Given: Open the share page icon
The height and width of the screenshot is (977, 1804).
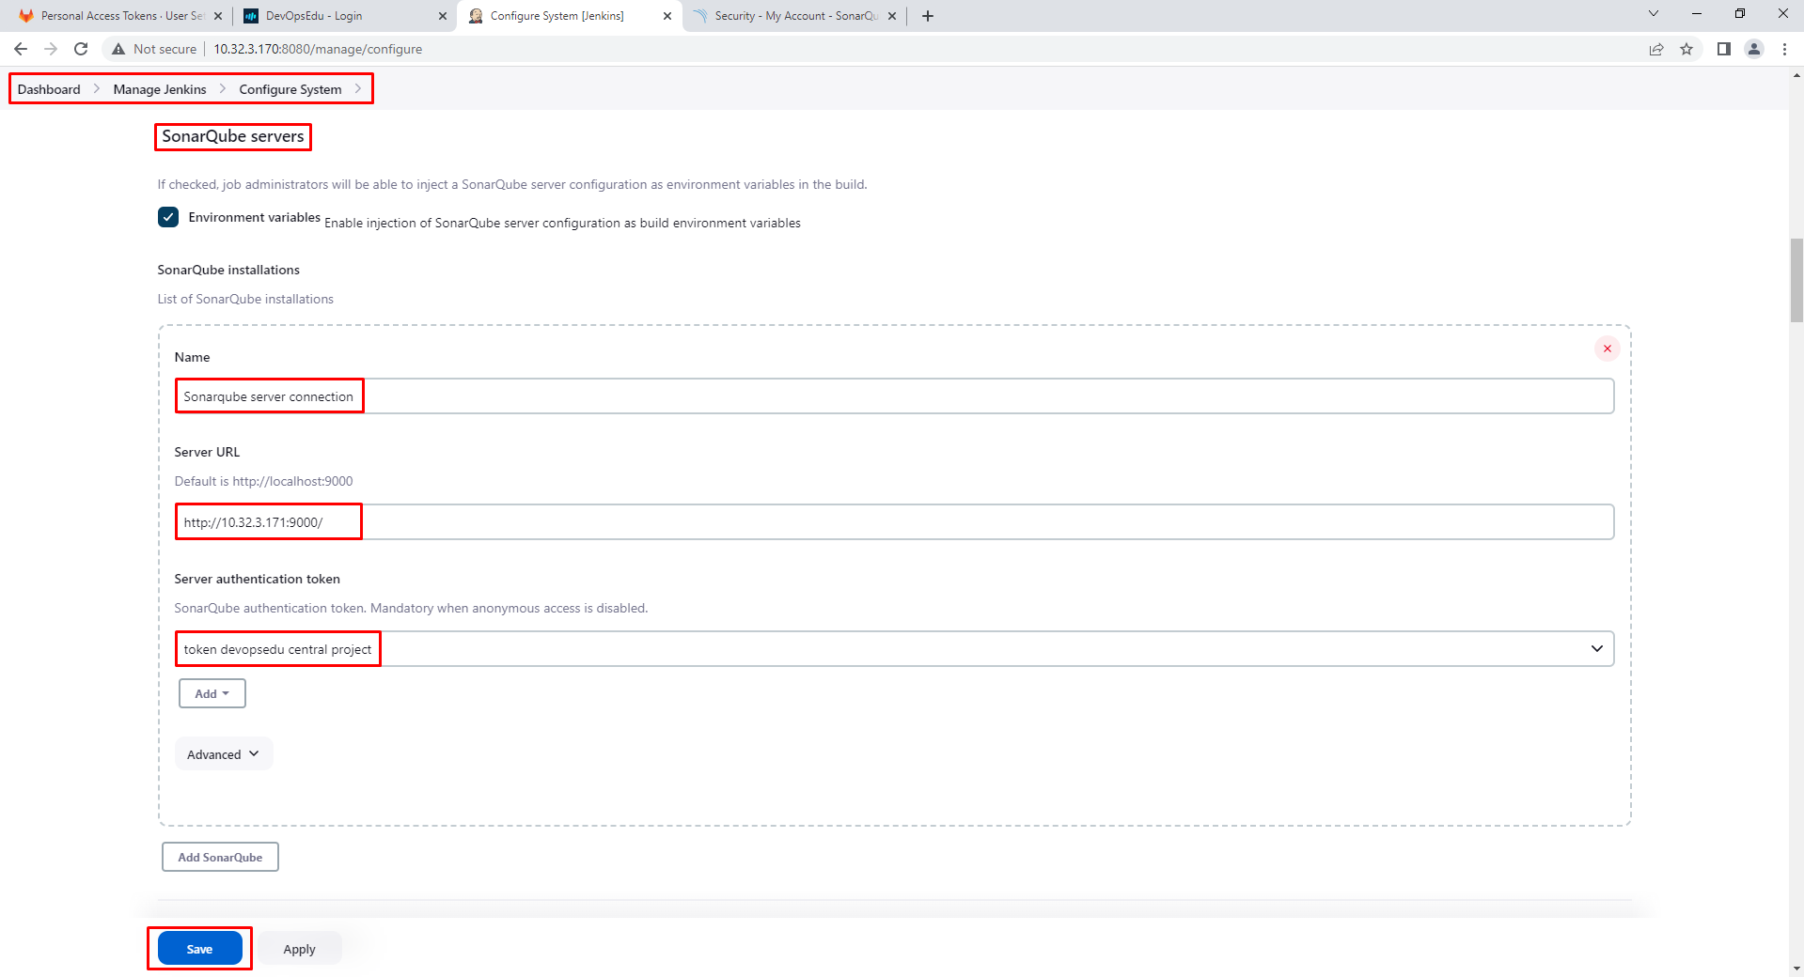Looking at the screenshot, I should (1656, 49).
